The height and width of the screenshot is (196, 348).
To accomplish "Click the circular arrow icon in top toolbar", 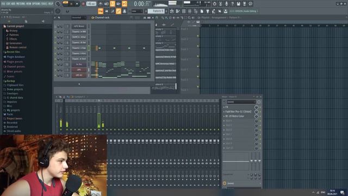I will (x=214, y=4).
